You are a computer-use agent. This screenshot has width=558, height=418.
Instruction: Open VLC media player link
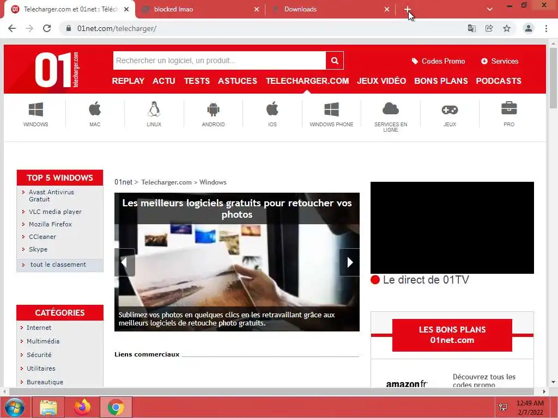(x=55, y=212)
